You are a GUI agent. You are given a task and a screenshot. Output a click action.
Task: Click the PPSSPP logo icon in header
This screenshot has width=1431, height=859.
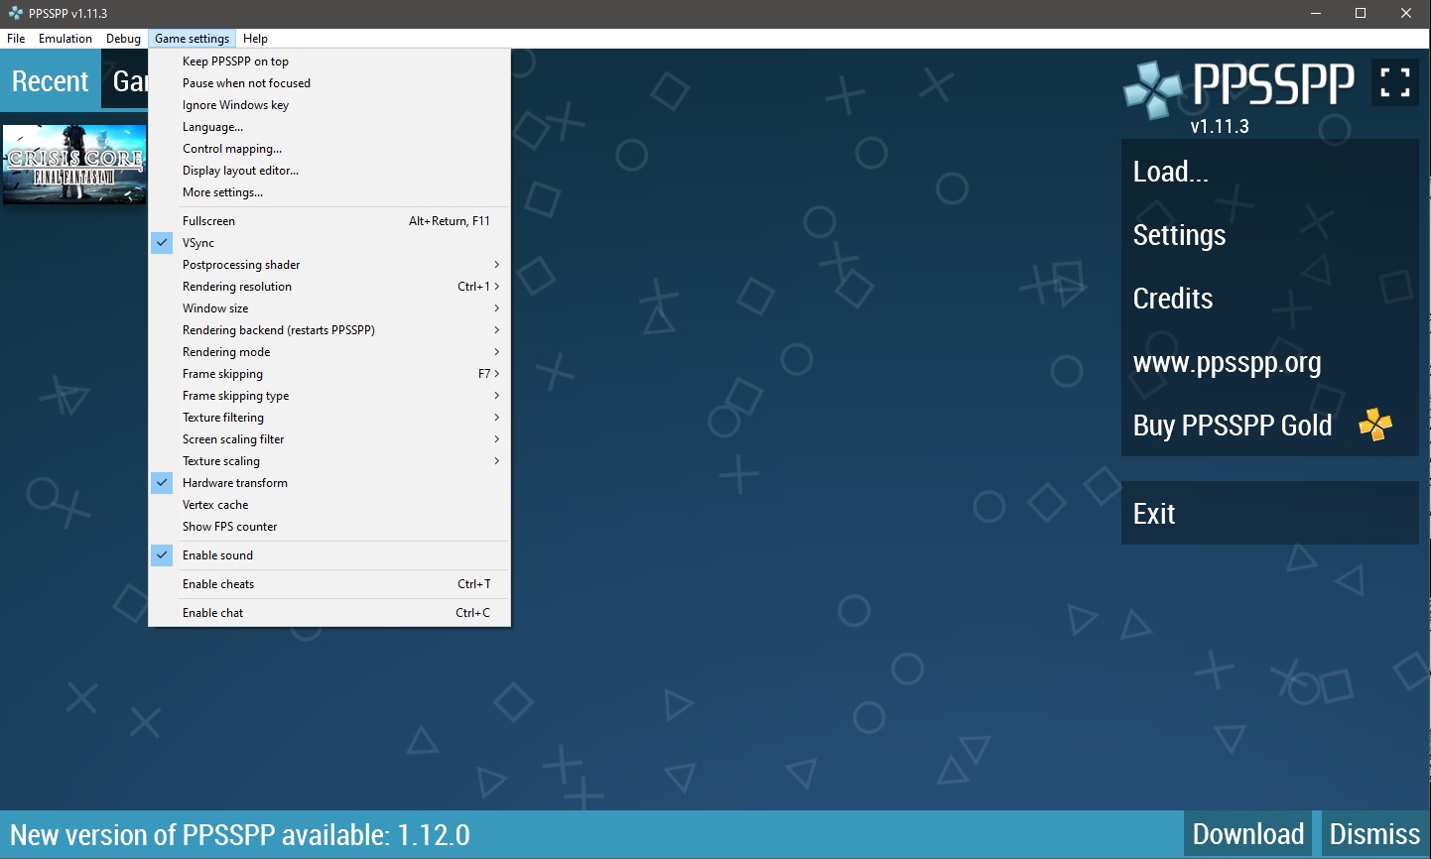[1152, 89]
